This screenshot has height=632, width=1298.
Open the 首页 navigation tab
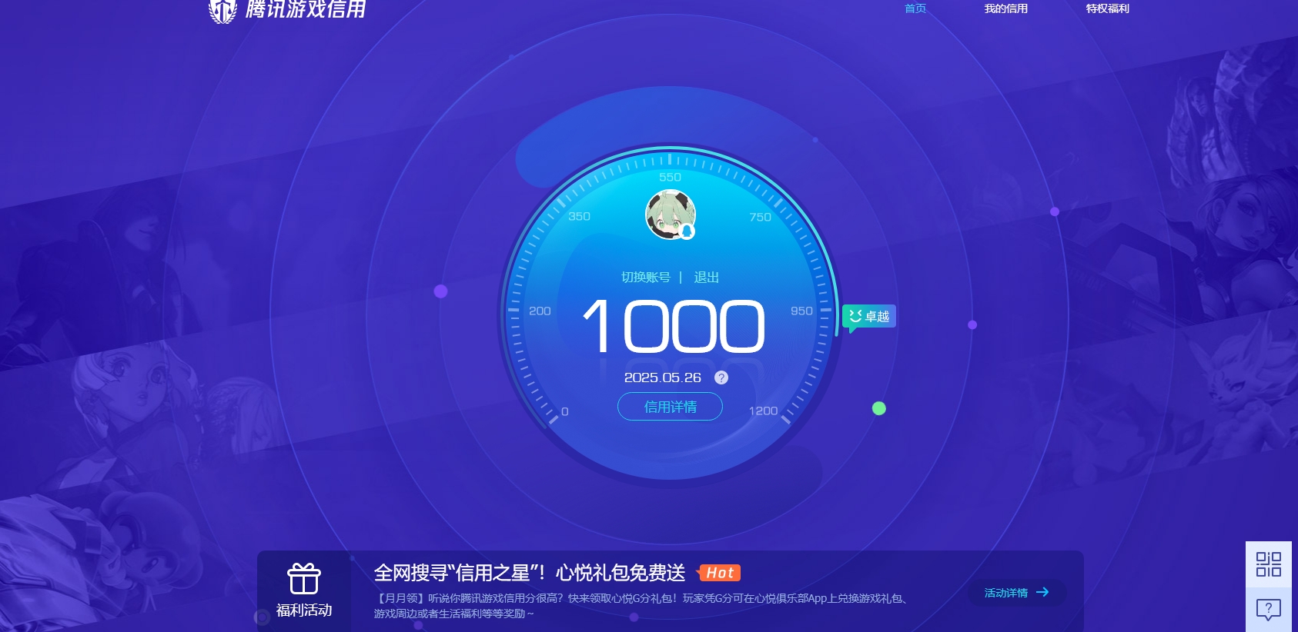[x=915, y=8]
